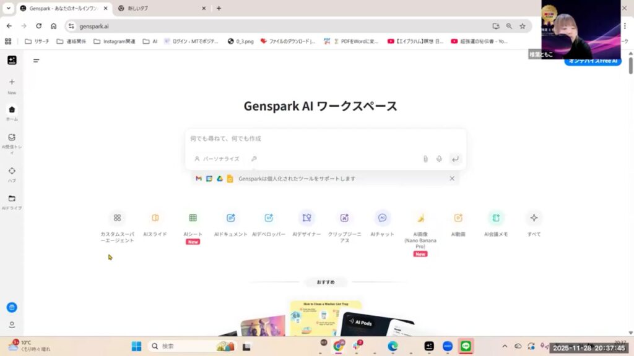The image size is (634, 356).
Task: Launch the AI Developer tool
Action: point(269,218)
